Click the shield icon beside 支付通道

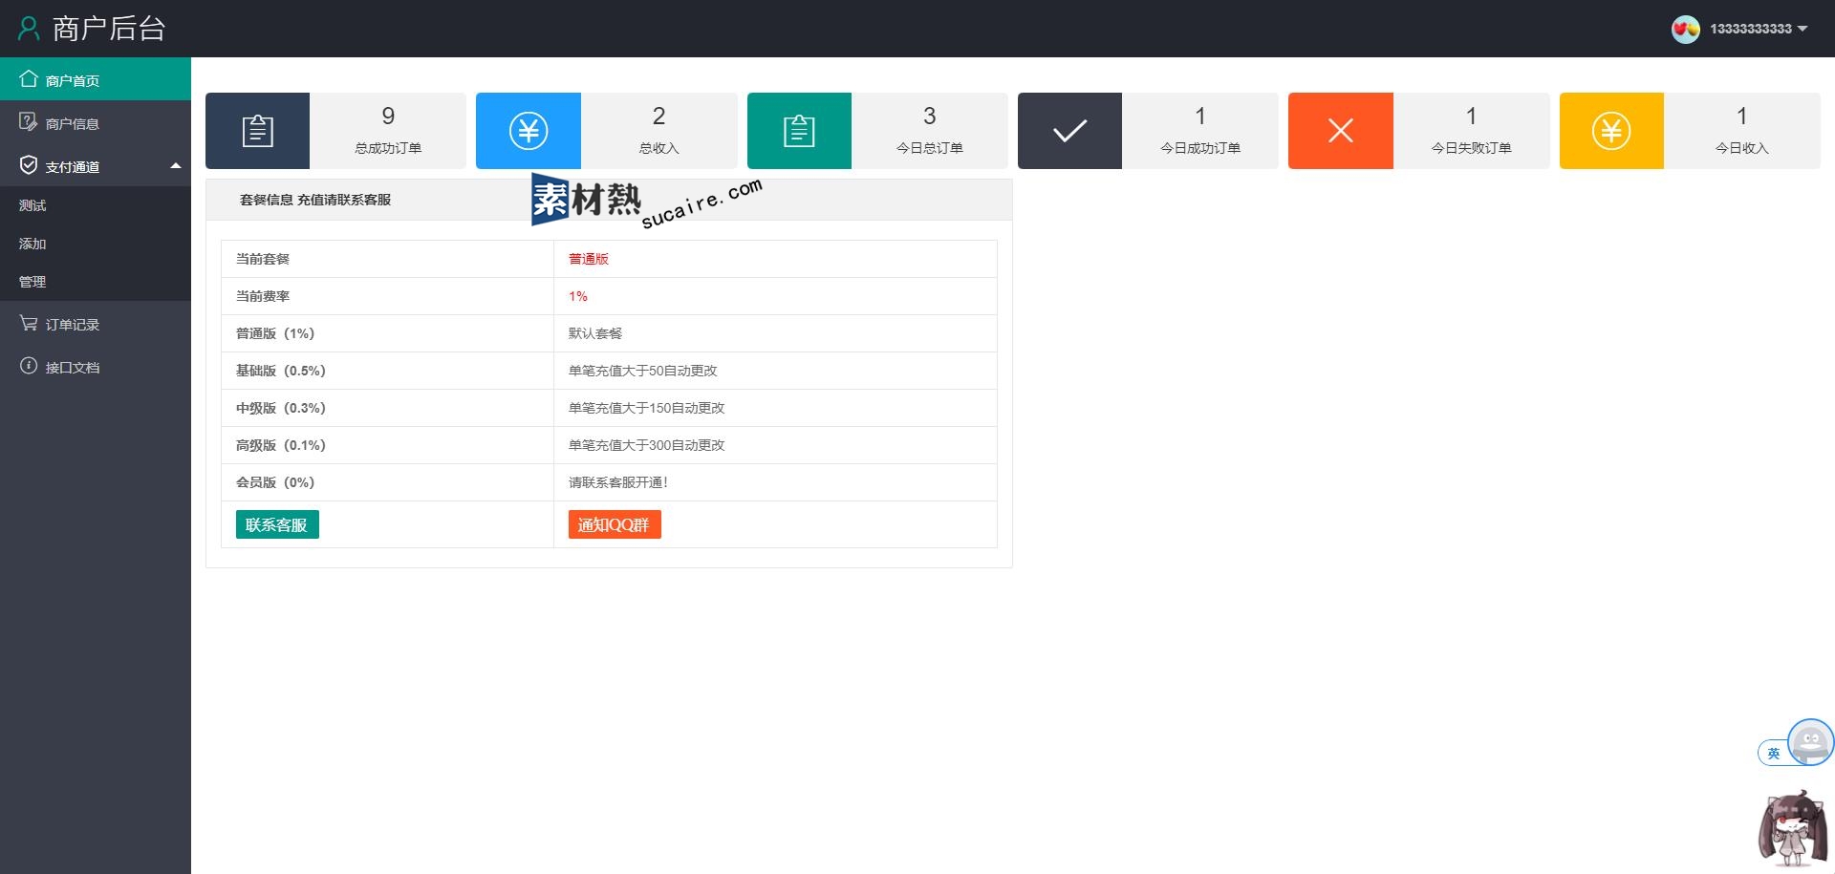[29, 165]
